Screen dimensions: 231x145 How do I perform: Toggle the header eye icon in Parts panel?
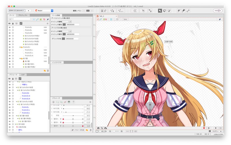click(10, 24)
